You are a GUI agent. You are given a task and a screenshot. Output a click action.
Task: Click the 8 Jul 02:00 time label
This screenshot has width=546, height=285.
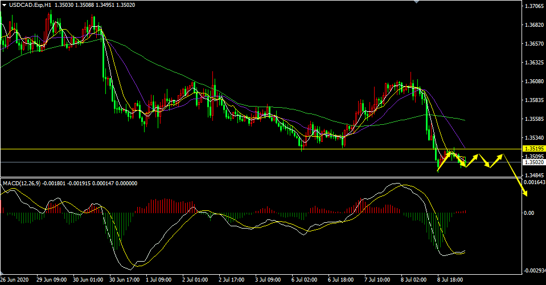414,280
